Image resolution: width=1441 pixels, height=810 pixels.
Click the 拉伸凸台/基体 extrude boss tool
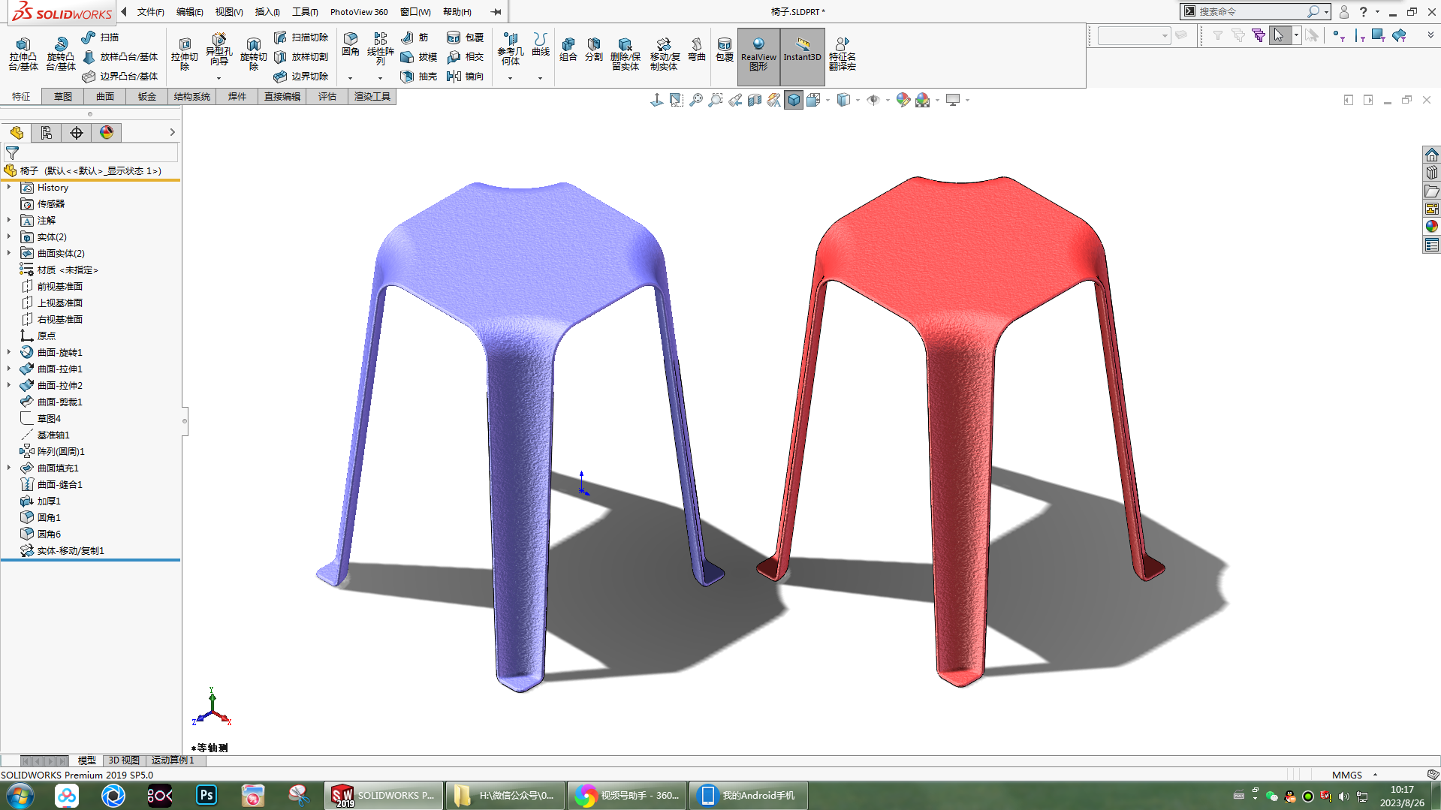(23, 54)
